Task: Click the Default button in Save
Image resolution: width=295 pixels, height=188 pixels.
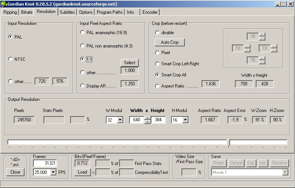Action: (x=236, y=163)
